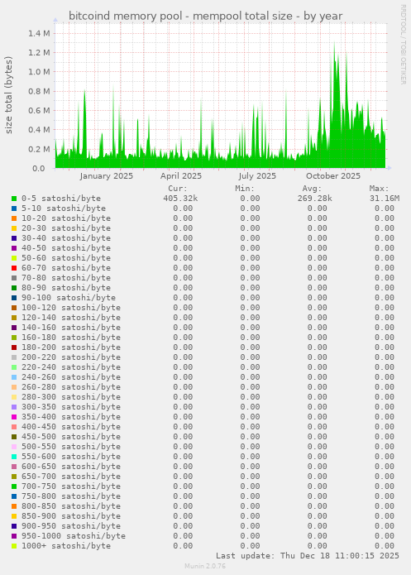Click the light blue swatch for 240-260 satoshi/byte
Viewport: 411px width, 575px height.
[14, 377]
